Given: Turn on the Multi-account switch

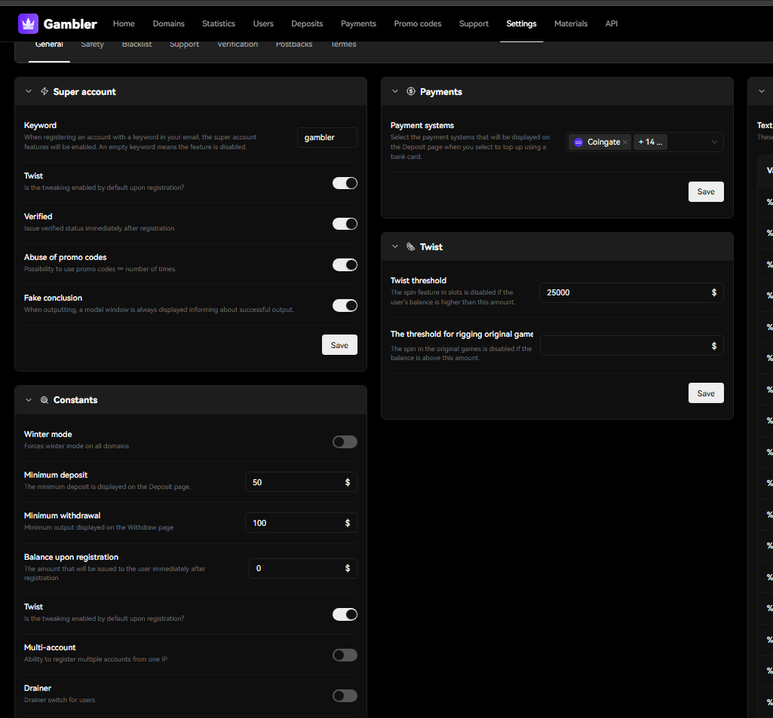Looking at the screenshot, I should [345, 655].
